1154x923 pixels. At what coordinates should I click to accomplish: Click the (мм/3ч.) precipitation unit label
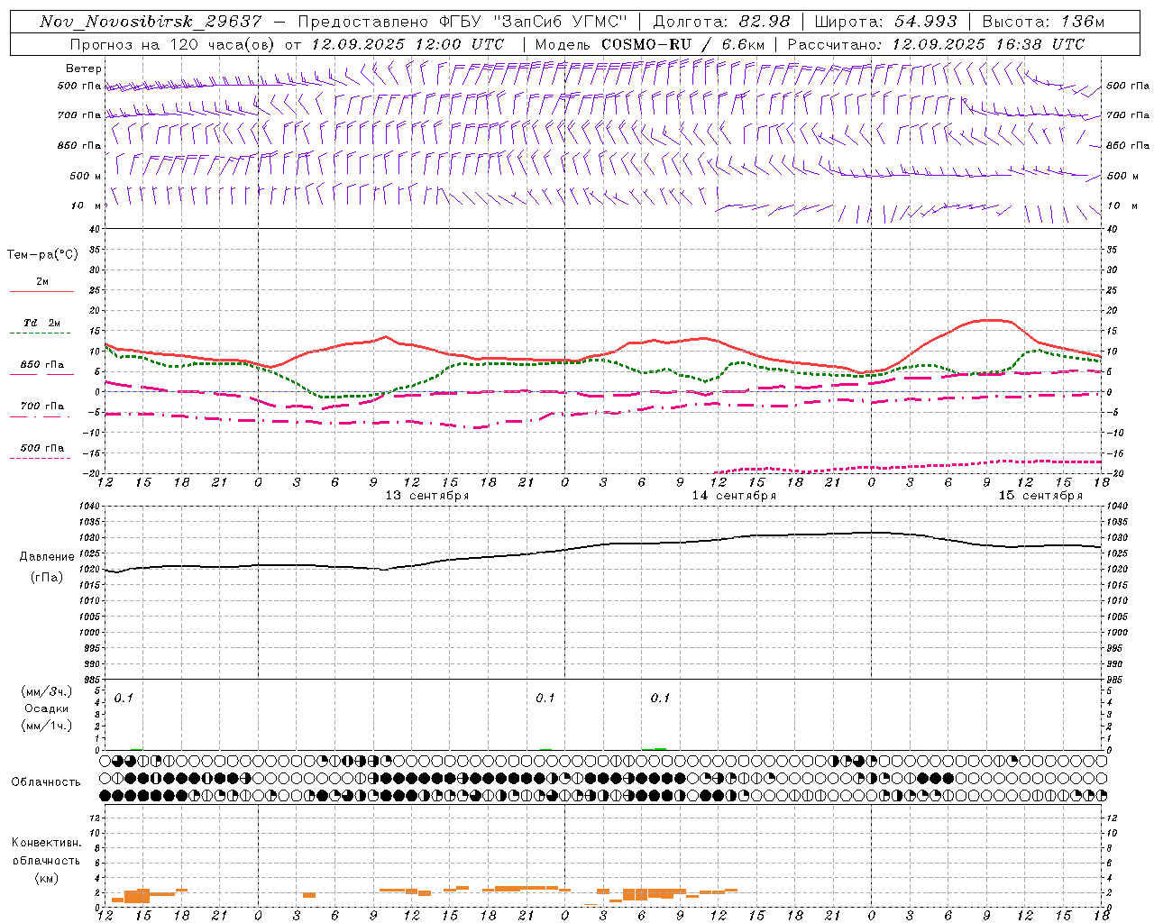(x=45, y=691)
